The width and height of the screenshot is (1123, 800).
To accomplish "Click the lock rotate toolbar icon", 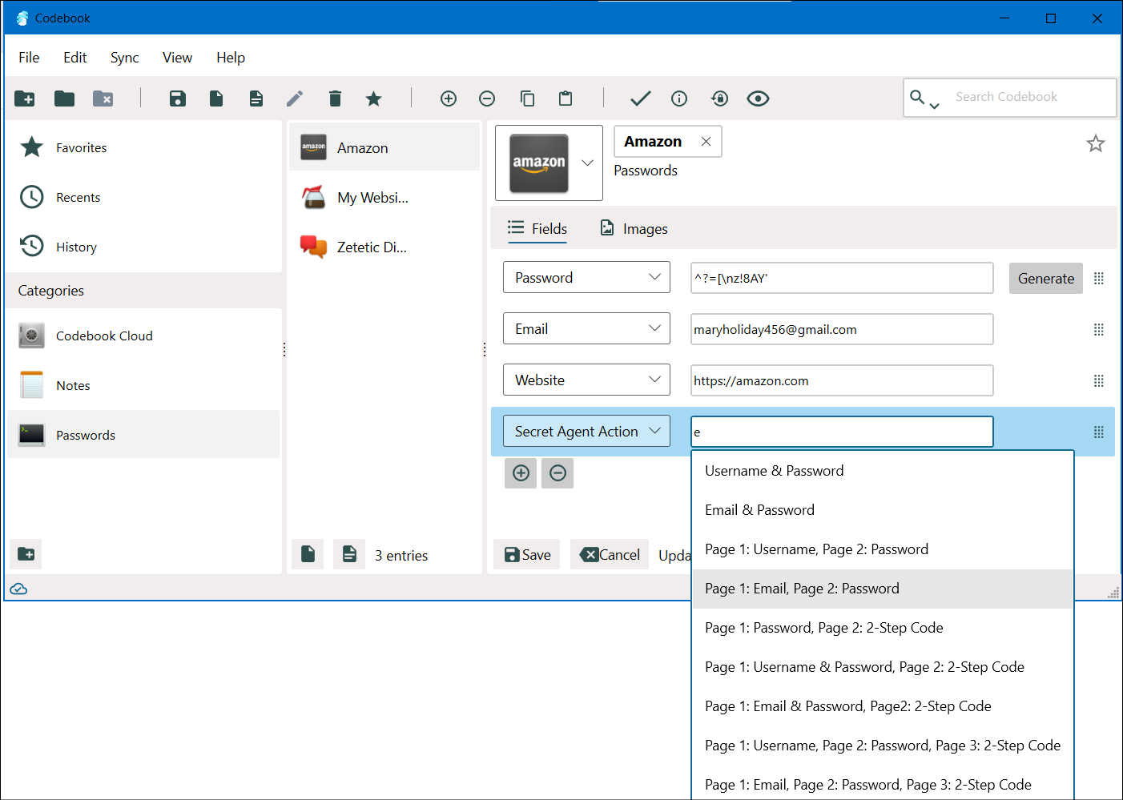I will [x=719, y=98].
